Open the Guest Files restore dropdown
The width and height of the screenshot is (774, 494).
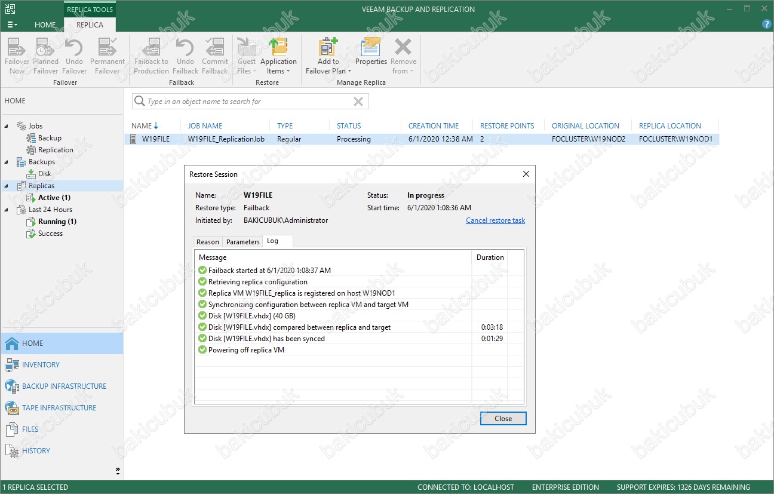(x=247, y=56)
